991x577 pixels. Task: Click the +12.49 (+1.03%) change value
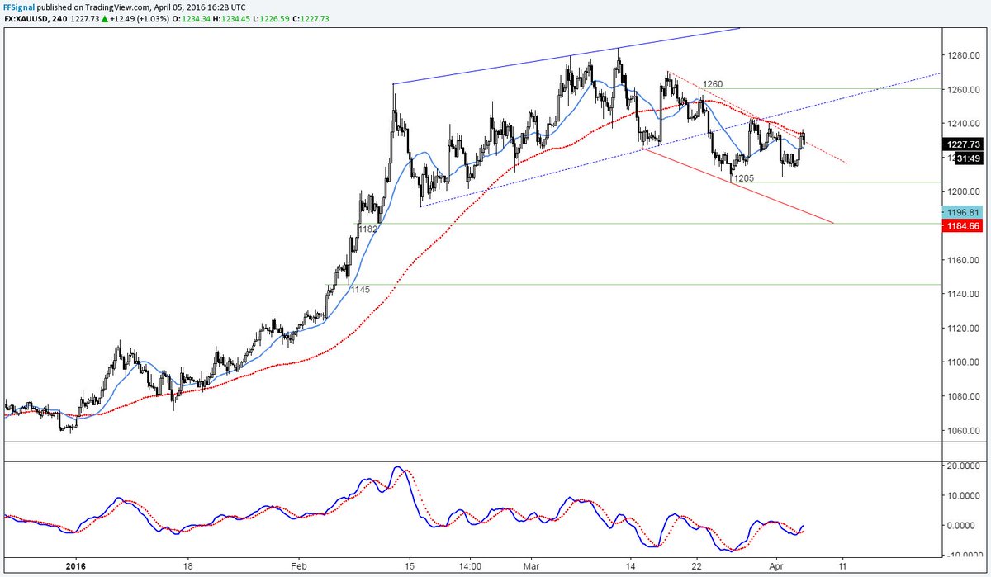tap(141, 19)
